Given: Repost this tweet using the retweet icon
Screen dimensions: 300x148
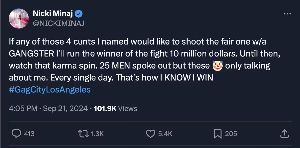Looking at the screenshot, I should coord(83,134).
